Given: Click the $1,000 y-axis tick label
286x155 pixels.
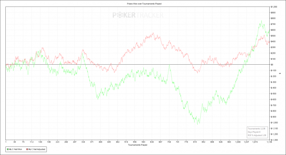Looking at the screenshot, I should click(x=274, y=7).
